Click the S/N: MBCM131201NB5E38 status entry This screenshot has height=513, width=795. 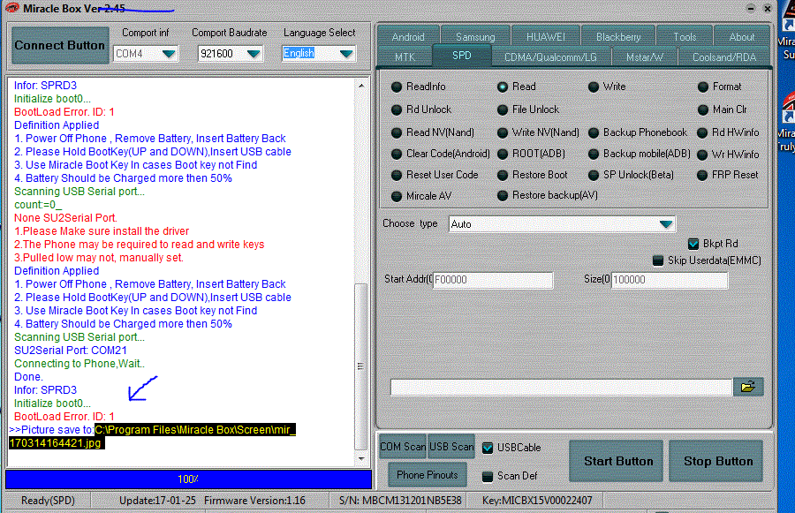tap(400, 501)
